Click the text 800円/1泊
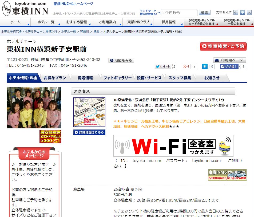254x217 pixels. (123, 195)
